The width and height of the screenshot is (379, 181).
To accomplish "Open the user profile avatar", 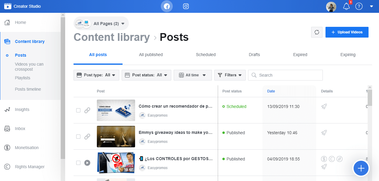I will coord(331,7).
